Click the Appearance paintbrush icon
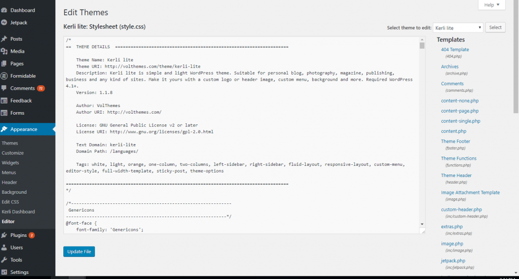 pyautogui.click(x=4, y=129)
